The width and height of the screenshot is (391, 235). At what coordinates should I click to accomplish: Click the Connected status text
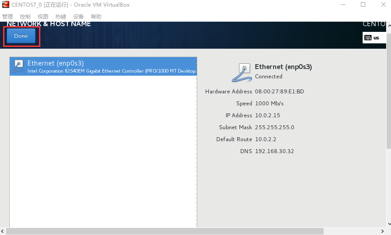269,77
